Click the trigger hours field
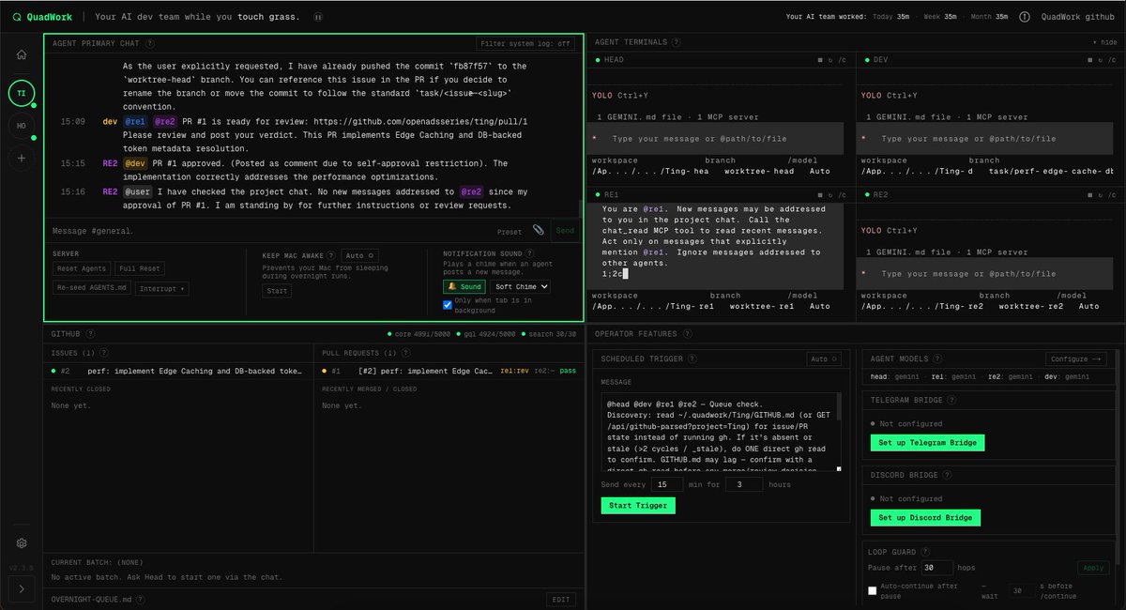This screenshot has height=610, width=1126. pyautogui.click(x=744, y=484)
